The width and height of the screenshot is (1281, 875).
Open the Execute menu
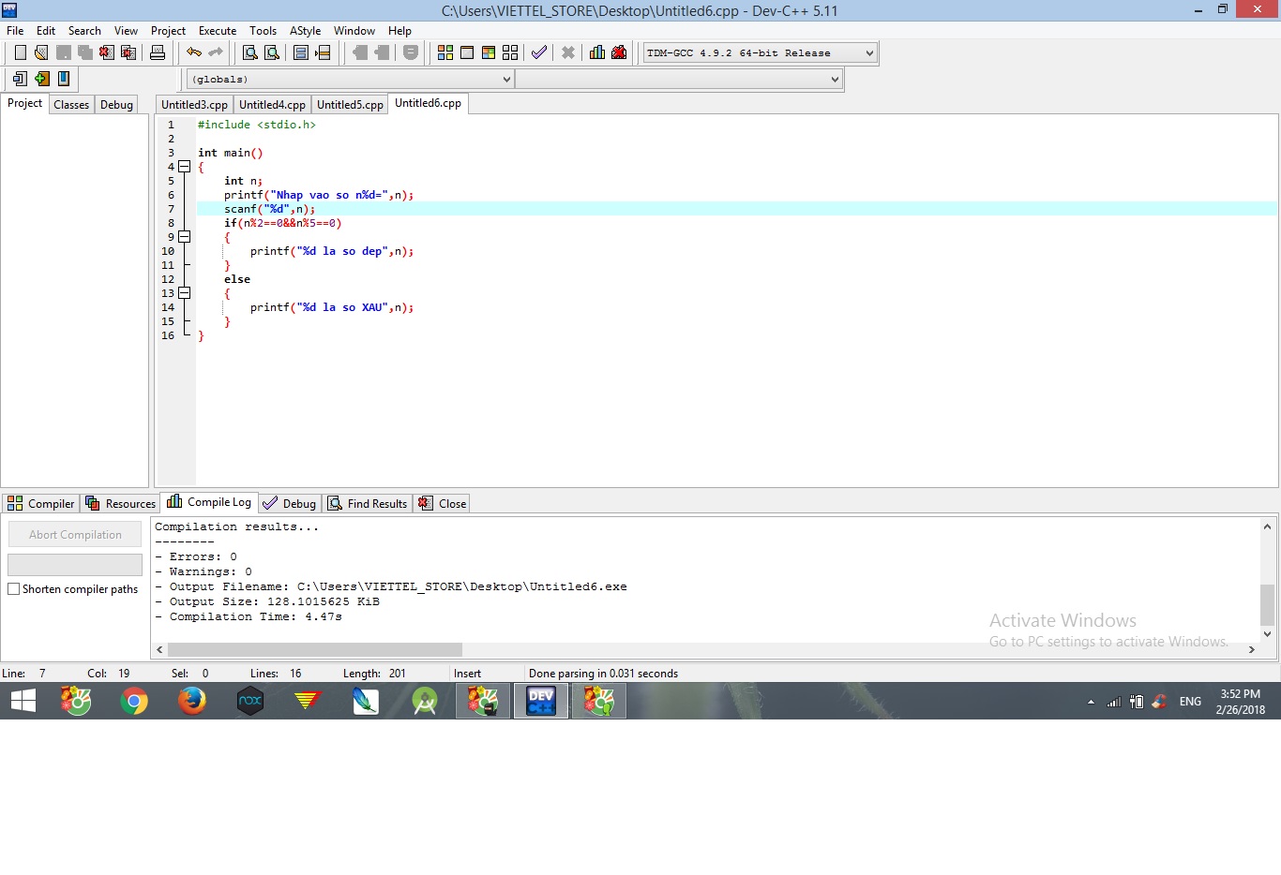pos(217,31)
